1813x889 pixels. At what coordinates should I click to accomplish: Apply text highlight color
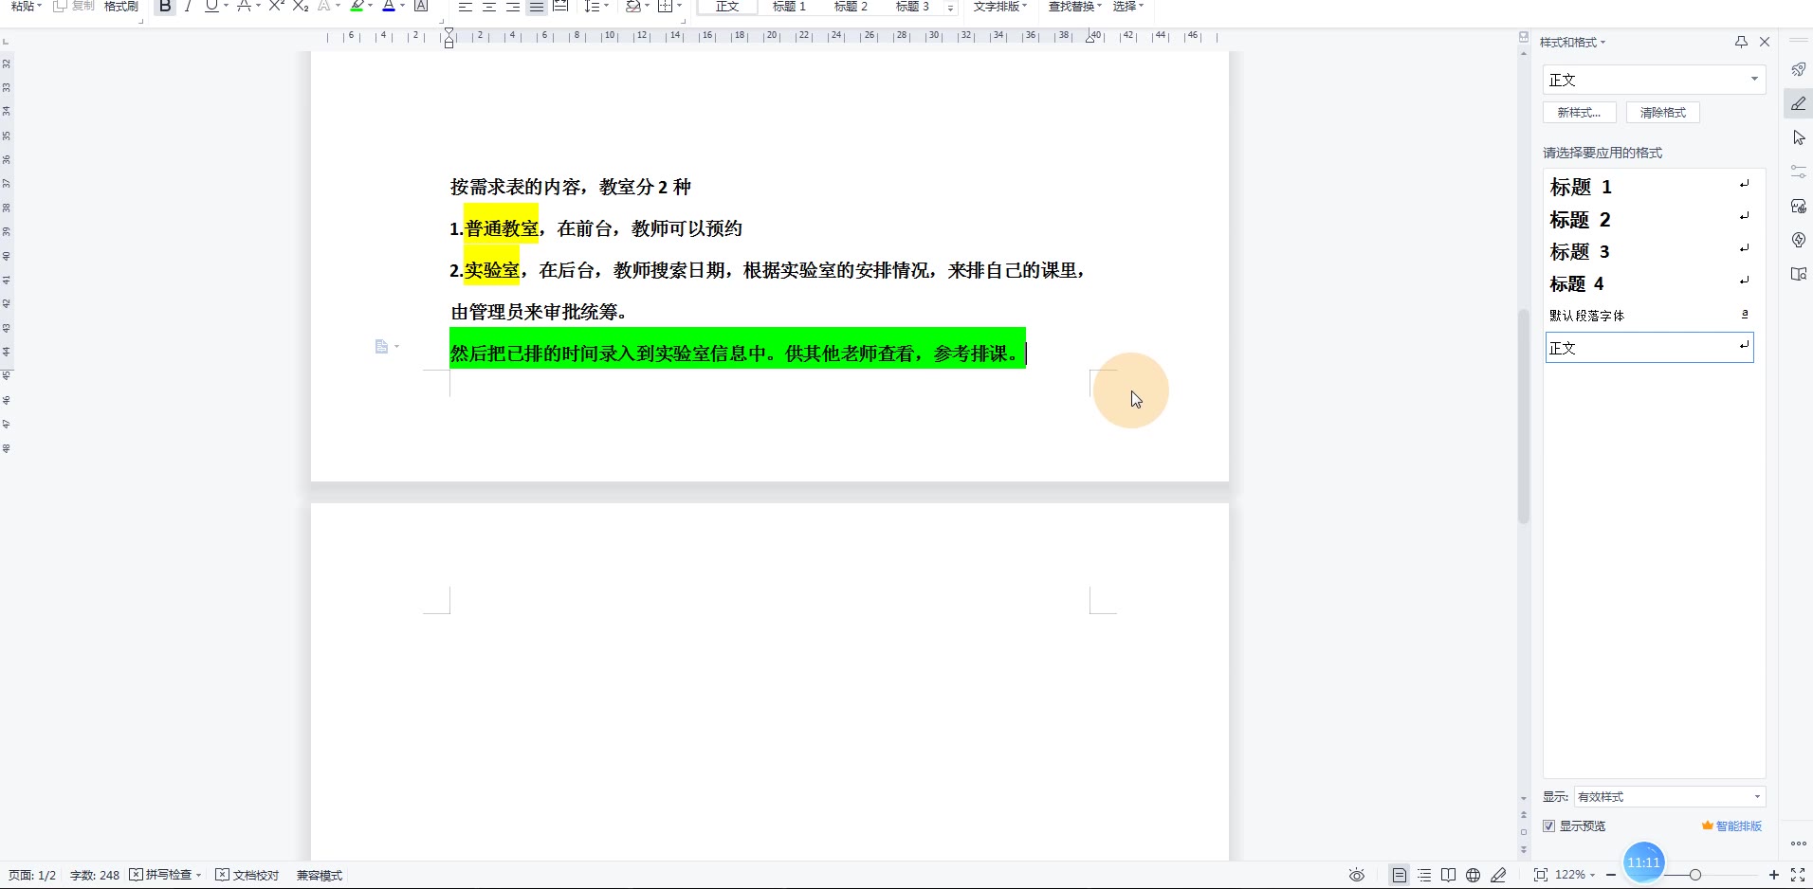point(357,6)
